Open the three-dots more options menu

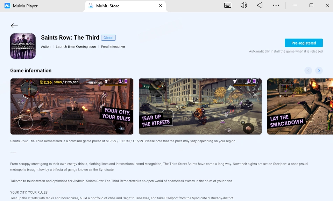(276, 5)
